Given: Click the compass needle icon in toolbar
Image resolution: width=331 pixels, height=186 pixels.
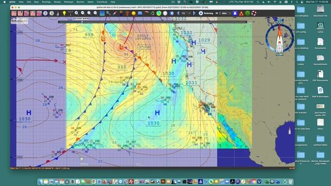Looking at the screenshot, I should tap(115, 13).
